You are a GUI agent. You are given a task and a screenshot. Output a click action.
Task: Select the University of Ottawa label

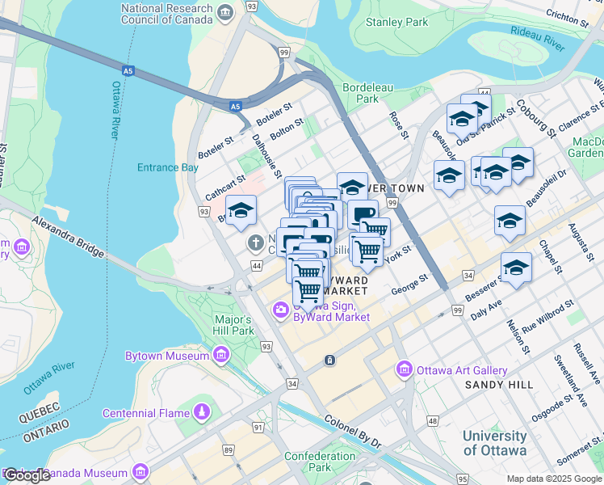point(495,443)
